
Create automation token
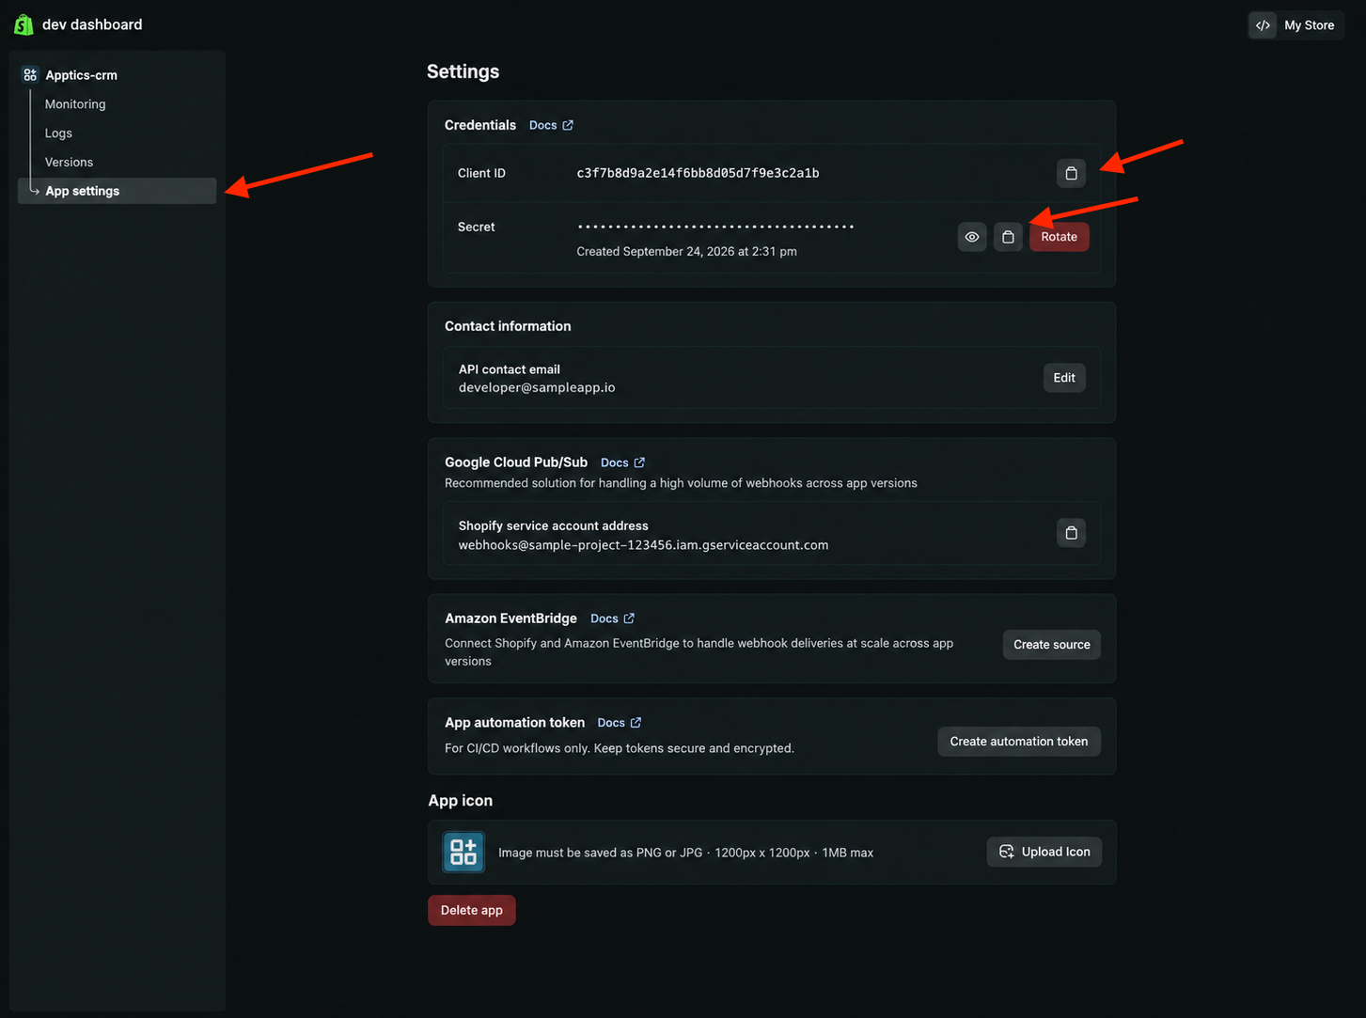coord(1019,742)
